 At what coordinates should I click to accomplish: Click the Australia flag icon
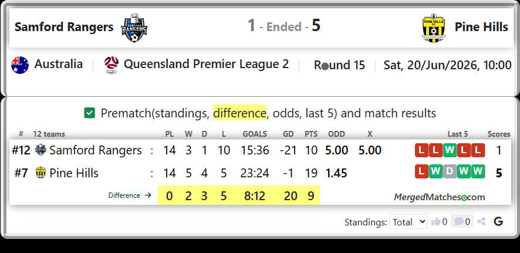click(20, 65)
